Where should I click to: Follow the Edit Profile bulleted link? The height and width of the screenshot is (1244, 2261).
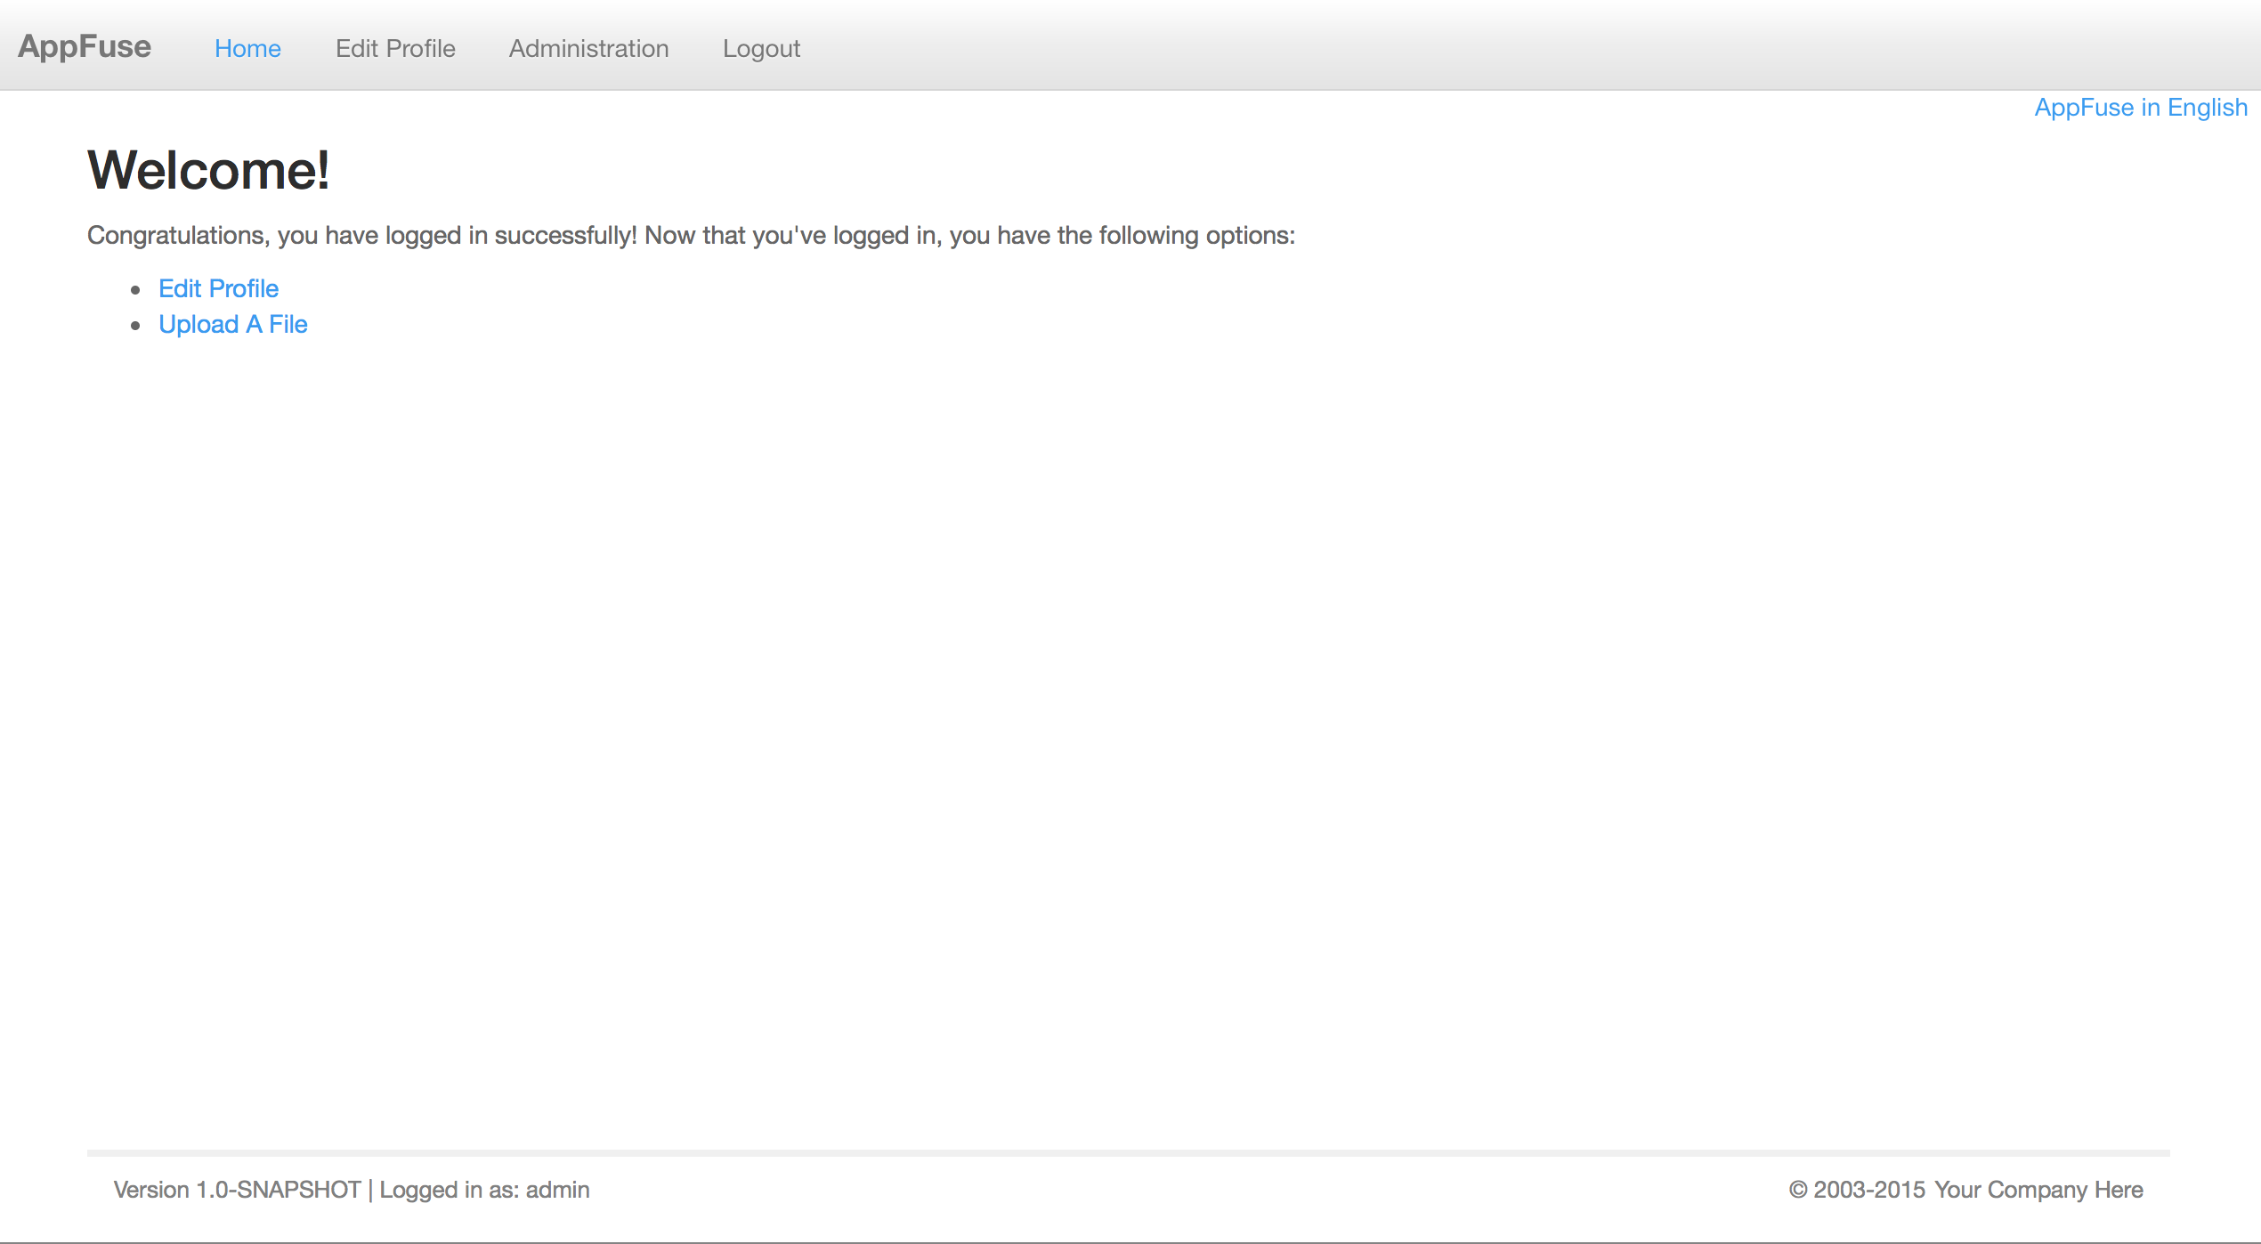218,288
